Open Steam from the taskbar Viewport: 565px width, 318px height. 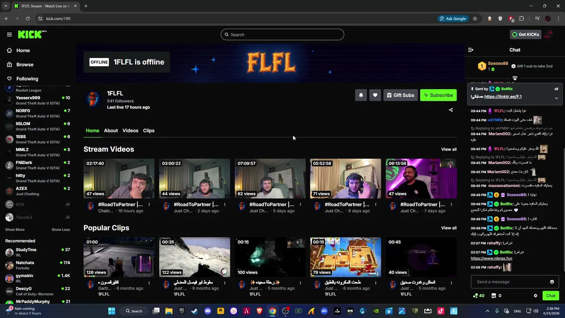[194, 311]
